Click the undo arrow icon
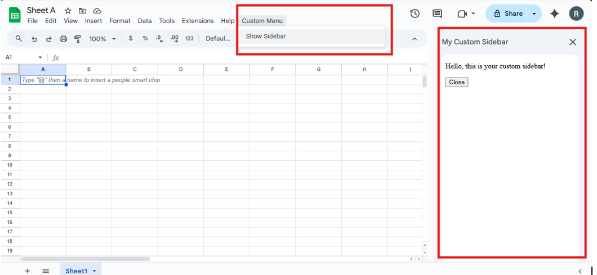The image size is (597, 275). click(x=34, y=39)
